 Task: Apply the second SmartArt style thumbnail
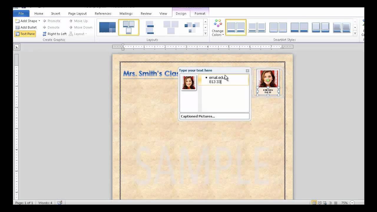[x=257, y=27]
